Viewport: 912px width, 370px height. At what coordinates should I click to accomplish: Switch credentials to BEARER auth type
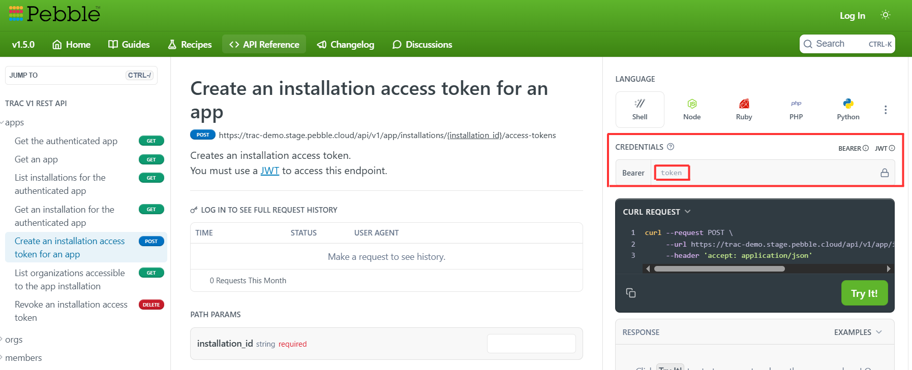click(853, 148)
